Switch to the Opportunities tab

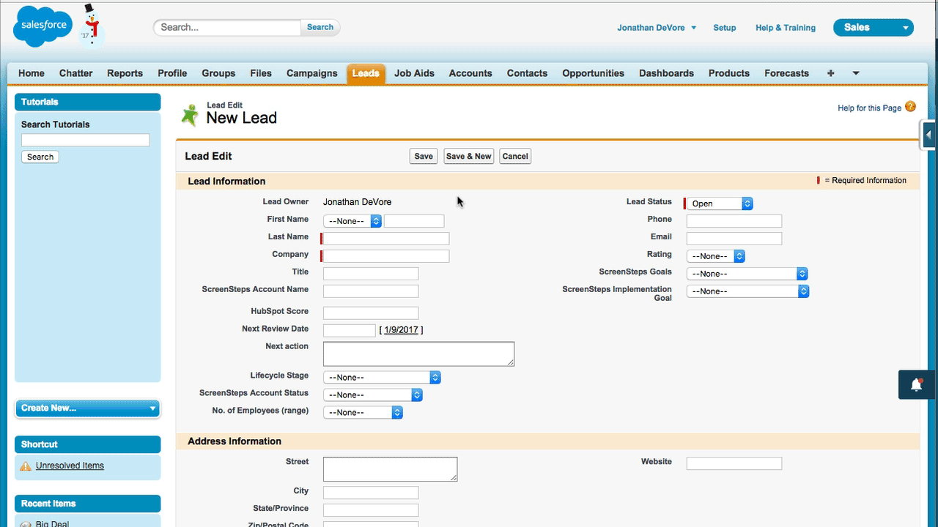(x=594, y=73)
